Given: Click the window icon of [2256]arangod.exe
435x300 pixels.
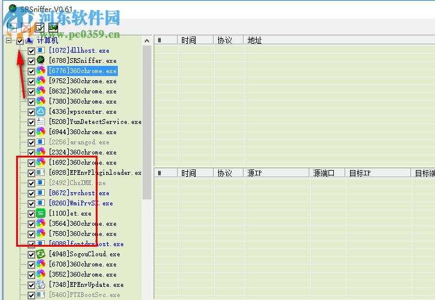Looking at the screenshot, I should click(41, 142).
